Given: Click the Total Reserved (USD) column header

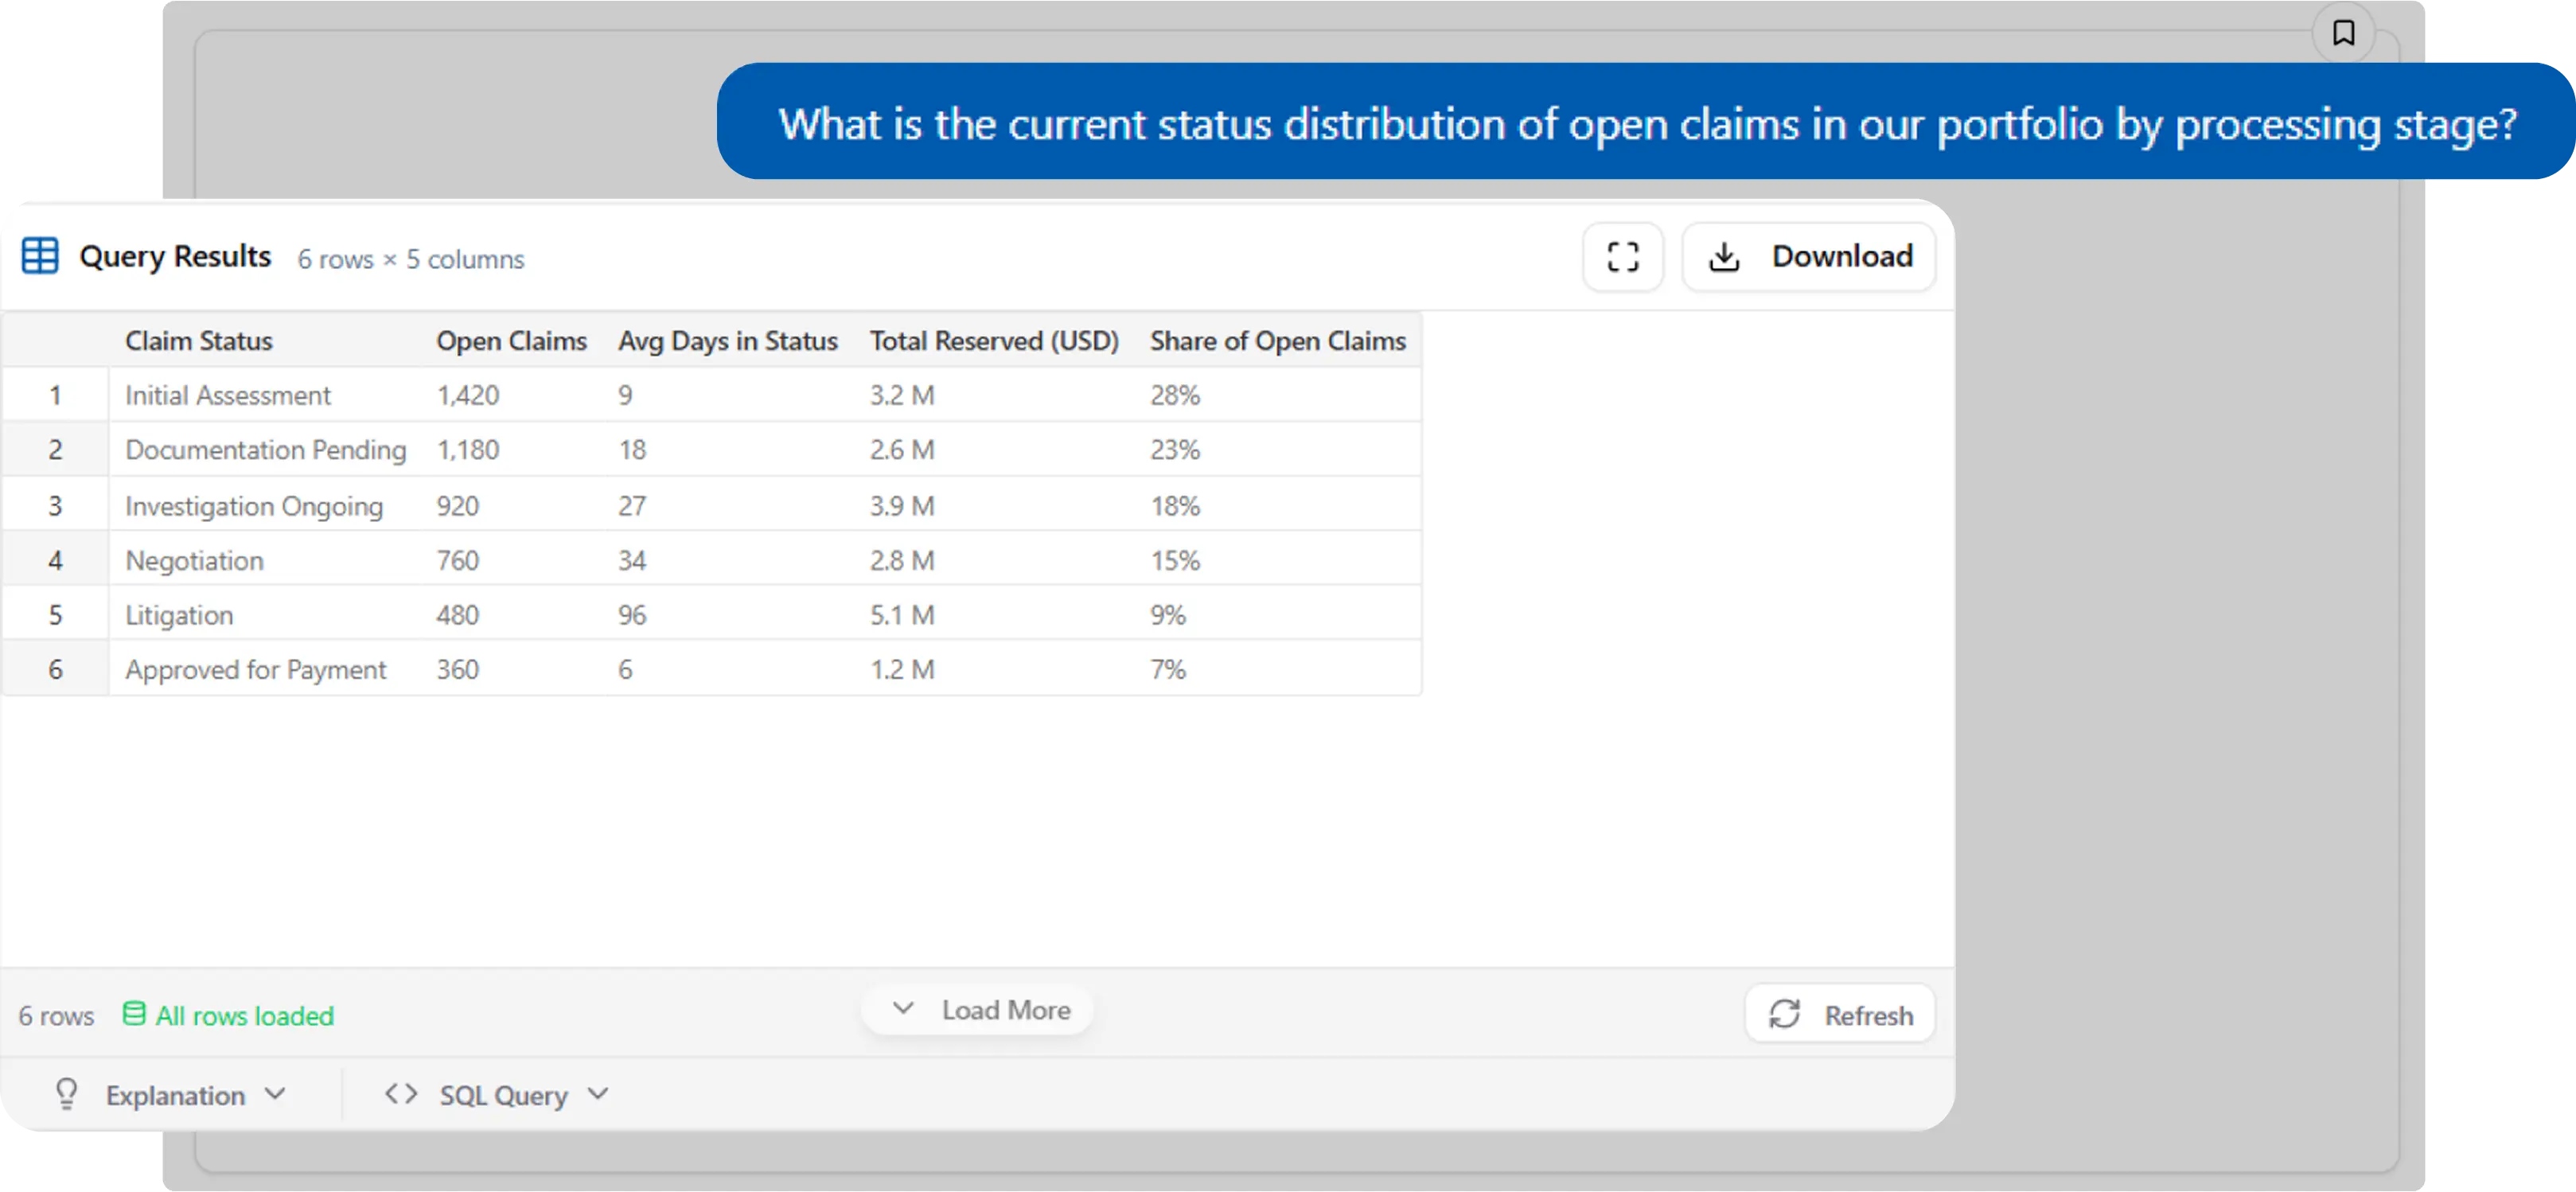Looking at the screenshot, I should pyautogui.click(x=993, y=341).
